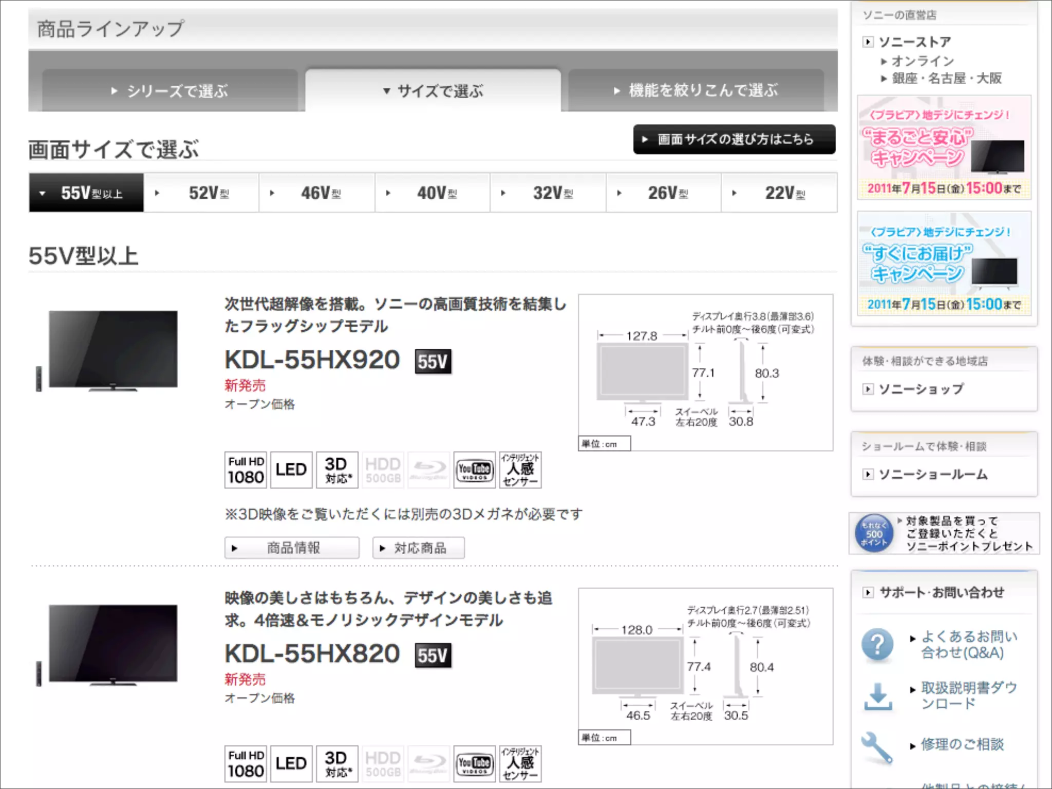Click the LED icon for KDL-55HX820
Image resolution: width=1052 pixels, height=789 pixels.
tap(291, 764)
